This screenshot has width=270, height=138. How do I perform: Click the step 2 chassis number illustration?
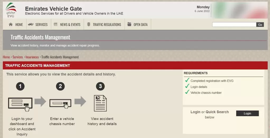point(60,102)
